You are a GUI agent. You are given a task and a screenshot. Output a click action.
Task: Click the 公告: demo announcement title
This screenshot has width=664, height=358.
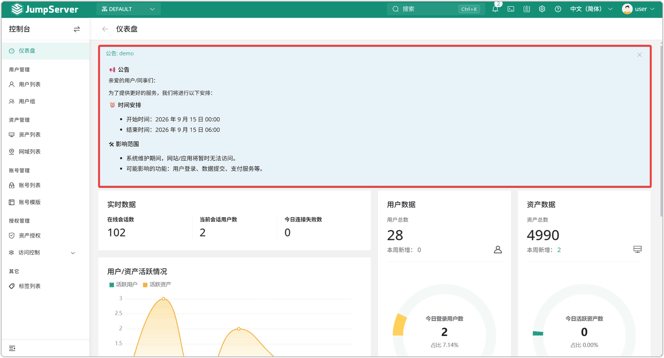pyautogui.click(x=119, y=54)
